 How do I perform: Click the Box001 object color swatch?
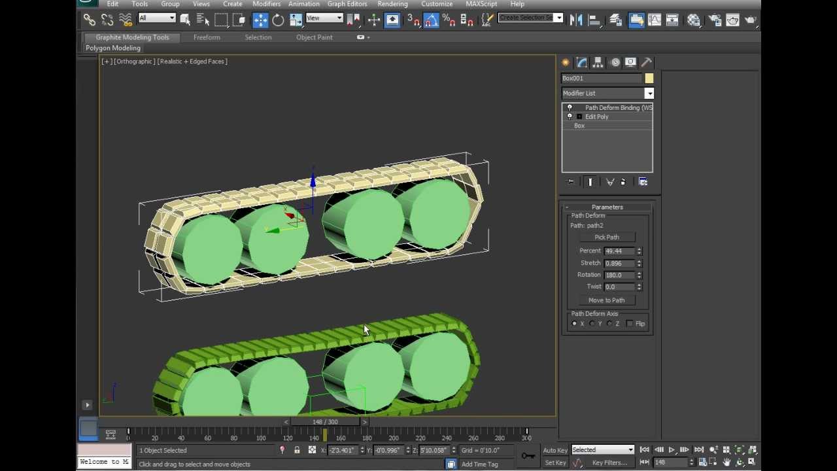[x=649, y=78]
